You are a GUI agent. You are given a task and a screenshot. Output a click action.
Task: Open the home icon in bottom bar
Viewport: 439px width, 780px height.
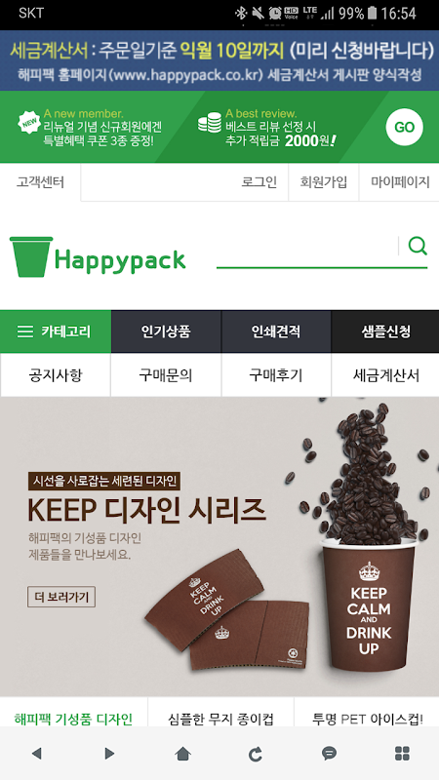[183, 754]
